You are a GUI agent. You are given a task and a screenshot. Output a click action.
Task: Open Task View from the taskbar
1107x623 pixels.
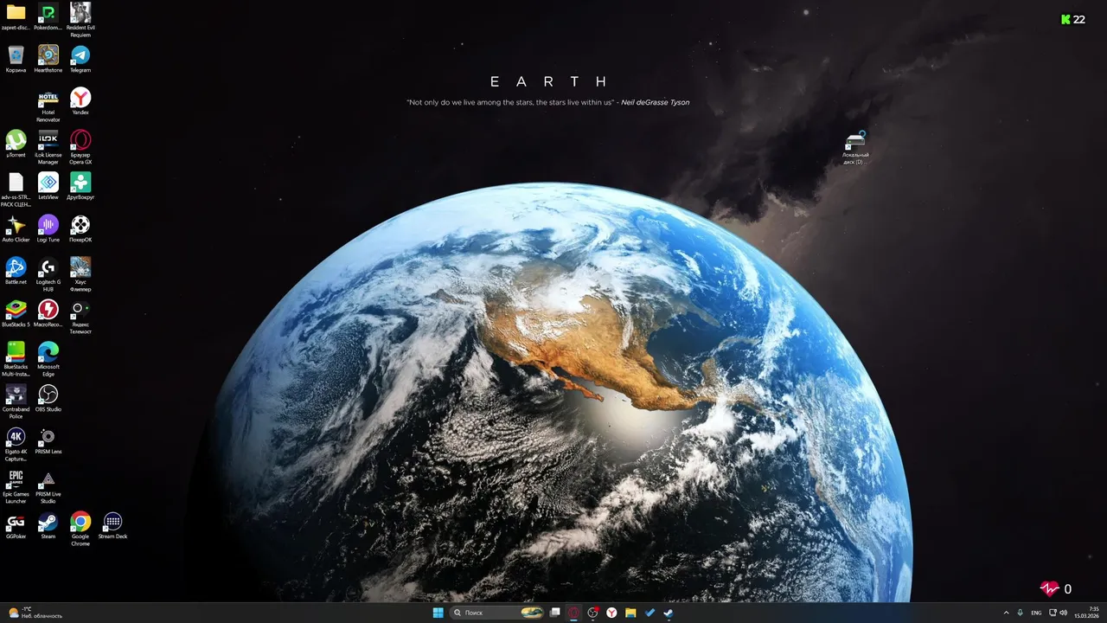[x=555, y=613]
